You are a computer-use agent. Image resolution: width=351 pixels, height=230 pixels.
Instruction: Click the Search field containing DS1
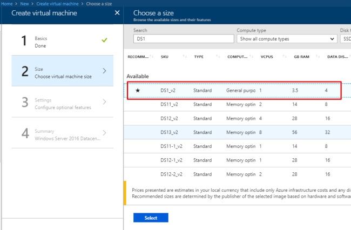pyautogui.click(x=184, y=39)
